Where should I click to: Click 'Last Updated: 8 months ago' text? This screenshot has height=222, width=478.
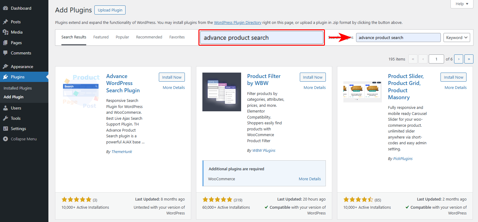[160, 199]
